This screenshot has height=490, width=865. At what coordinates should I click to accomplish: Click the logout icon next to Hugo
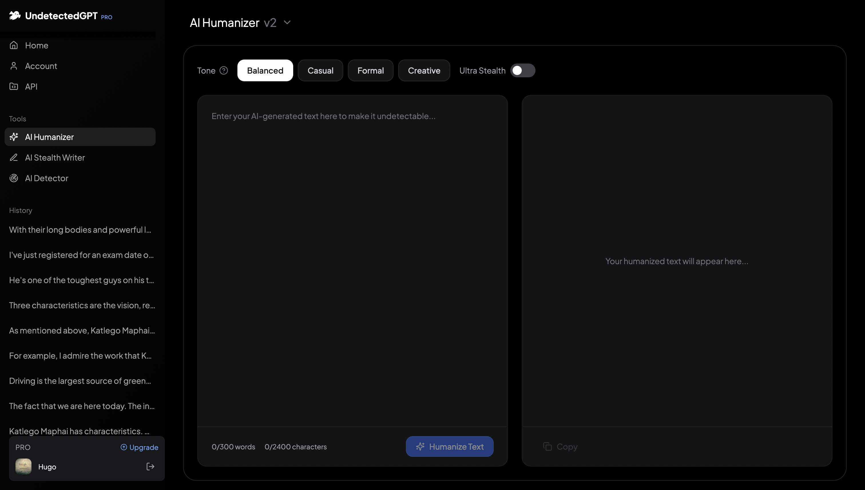150,467
